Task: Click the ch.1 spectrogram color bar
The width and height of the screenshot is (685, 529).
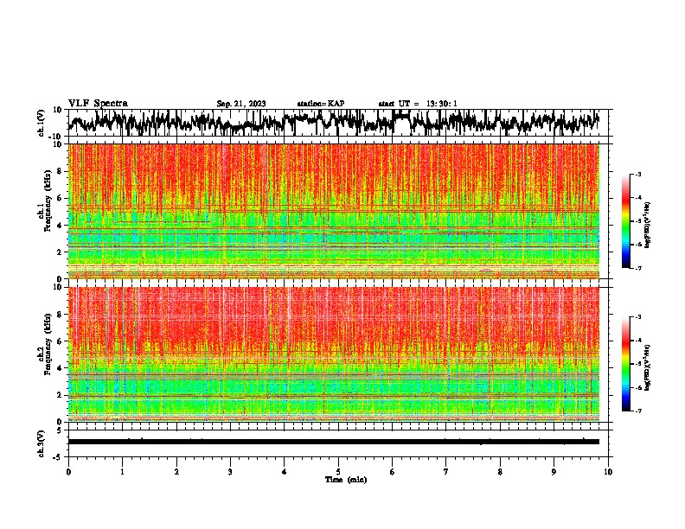Action: click(625, 221)
